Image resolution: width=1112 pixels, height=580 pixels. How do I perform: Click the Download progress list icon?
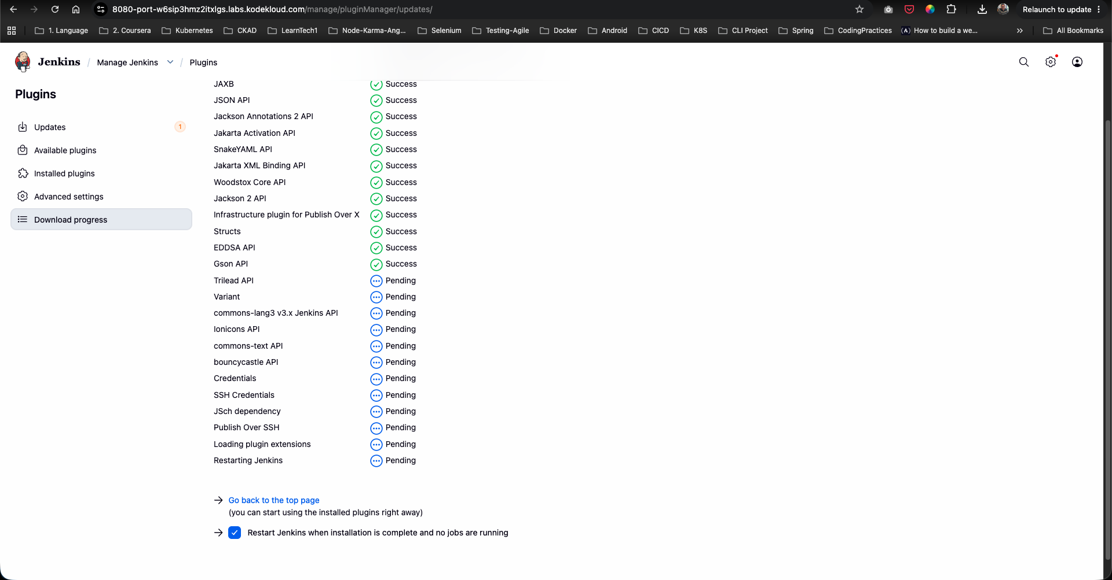coord(23,220)
